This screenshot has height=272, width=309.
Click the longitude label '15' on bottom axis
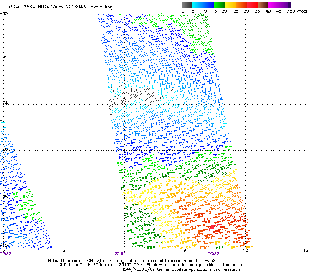click(x=306, y=251)
